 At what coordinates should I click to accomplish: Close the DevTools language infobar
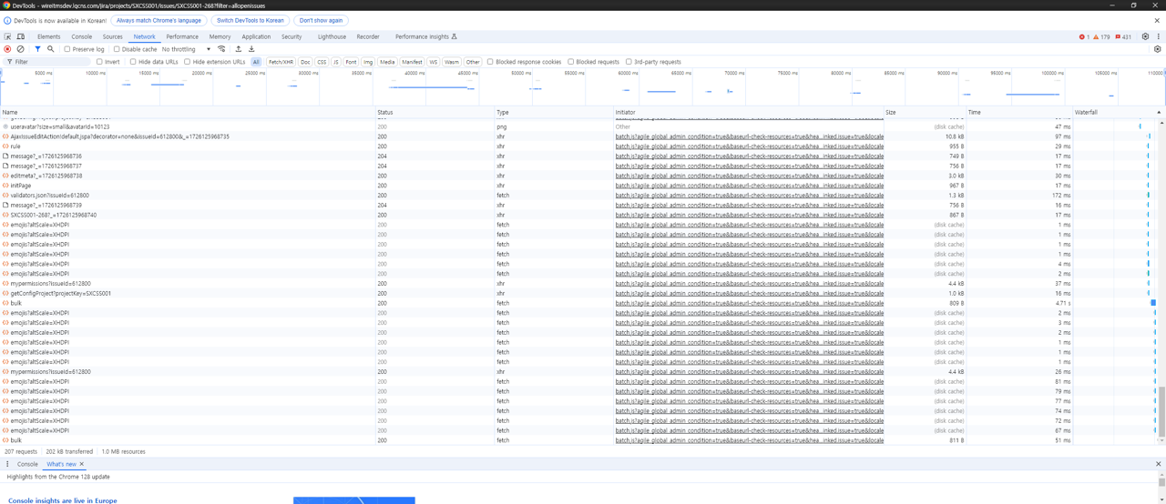[1159, 20]
